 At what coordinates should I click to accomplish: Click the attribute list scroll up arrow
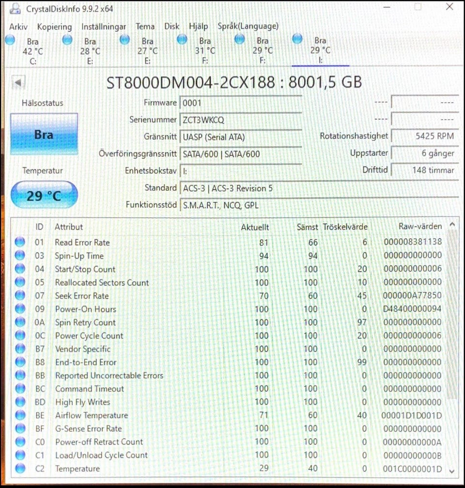point(452,224)
